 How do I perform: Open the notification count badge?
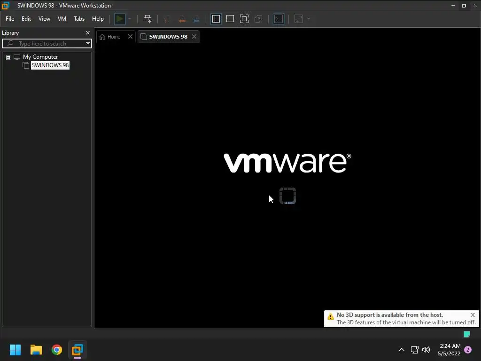coord(468,350)
